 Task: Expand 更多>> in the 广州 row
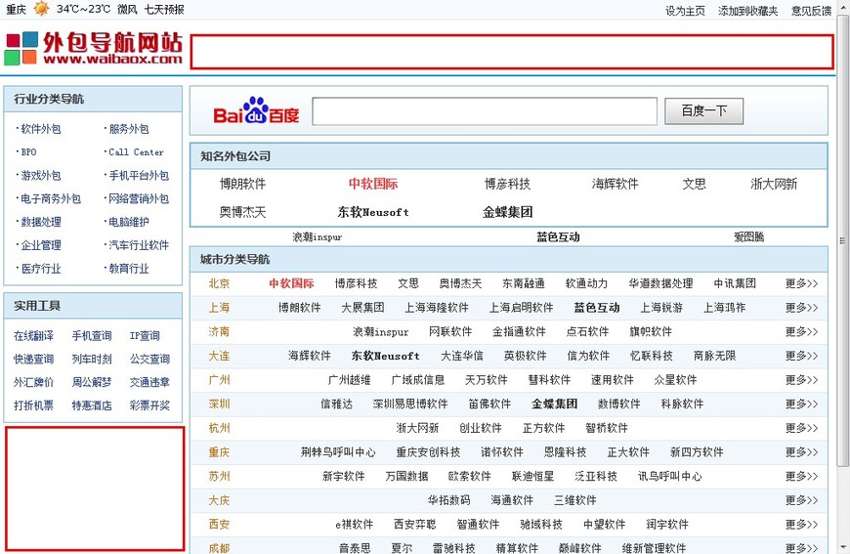(x=802, y=380)
